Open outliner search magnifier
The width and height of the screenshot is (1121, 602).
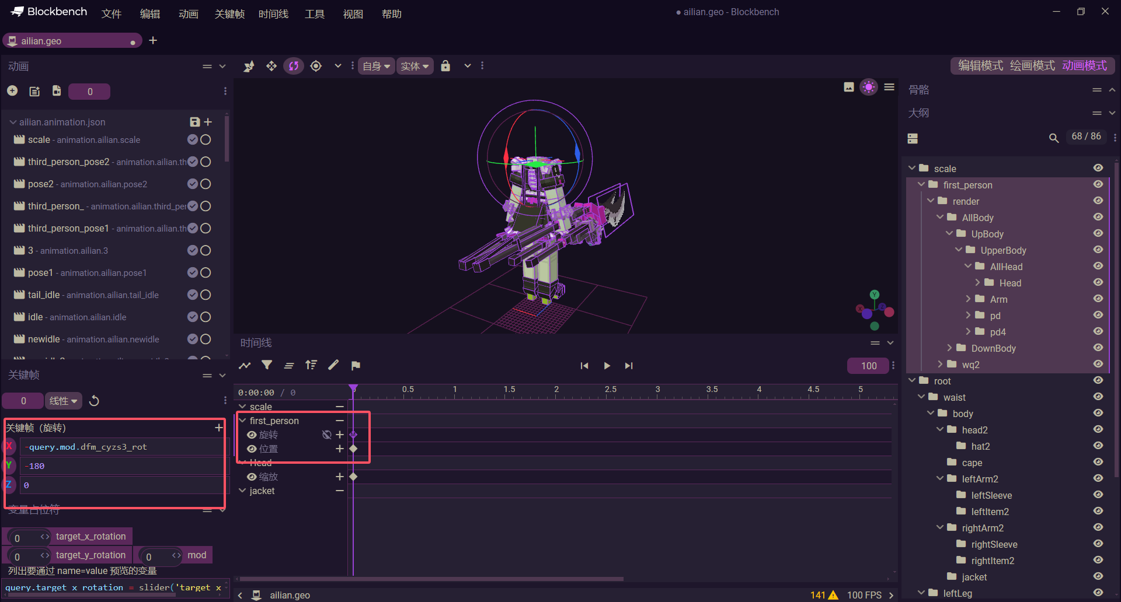(1054, 138)
